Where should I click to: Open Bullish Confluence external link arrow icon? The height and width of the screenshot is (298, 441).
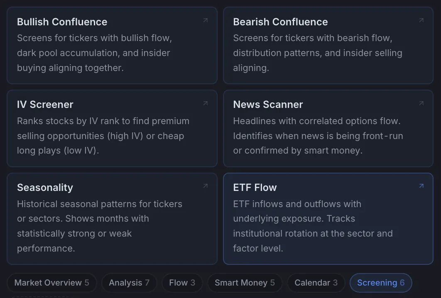point(206,20)
